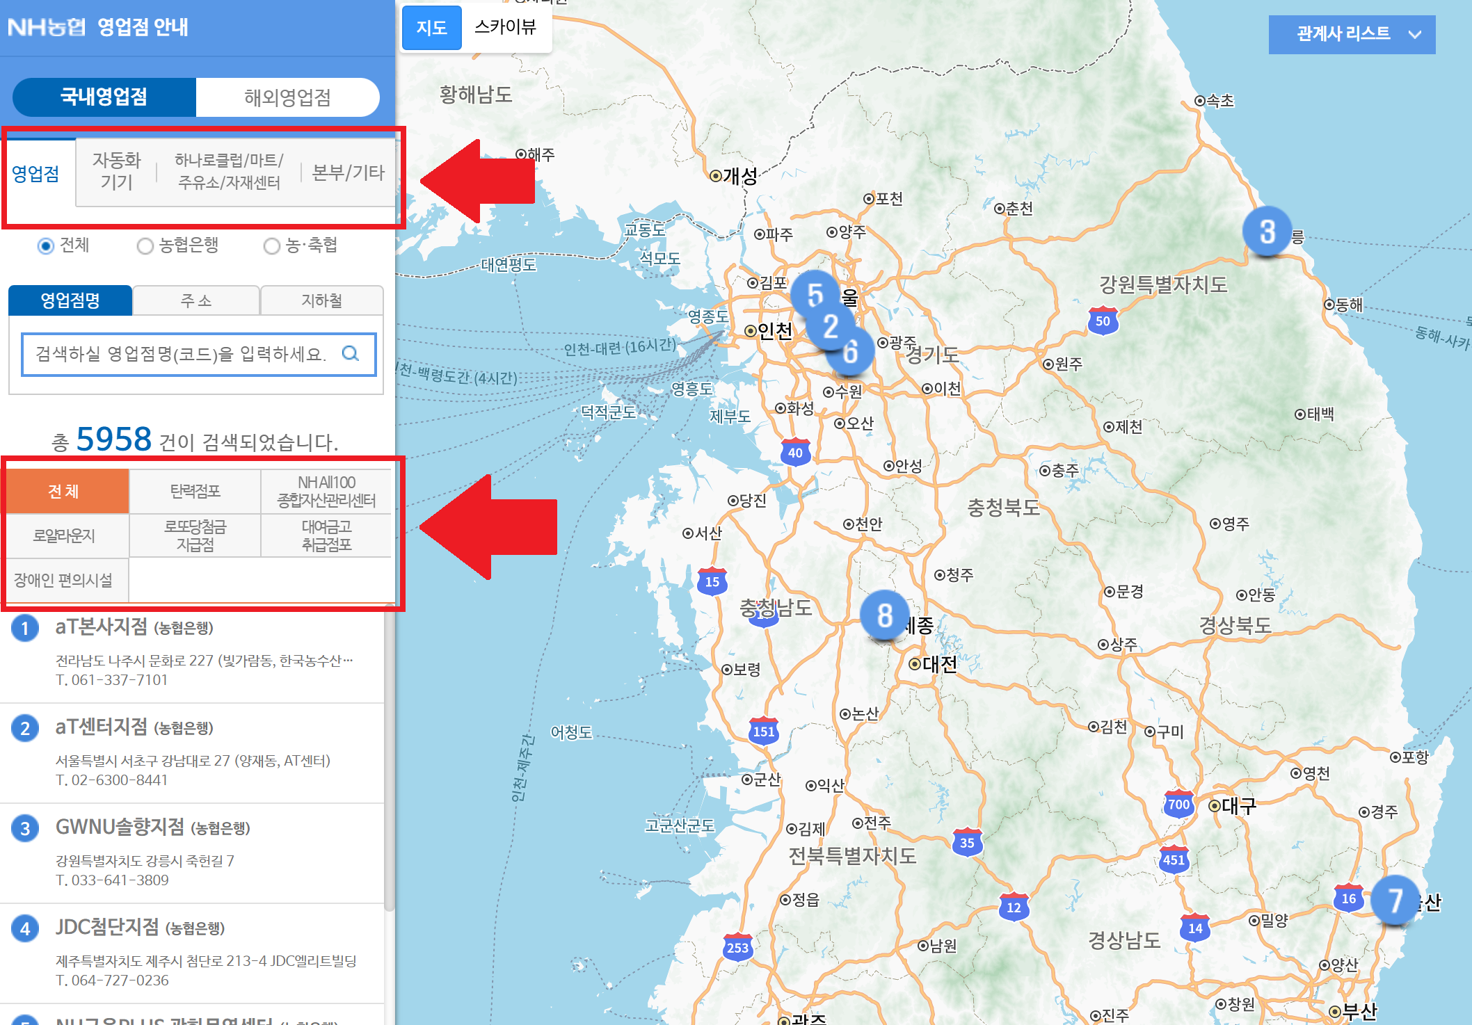
Task: Click address 강원특별자치도 강릉시 죽헌길 7
Action: pos(145,861)
